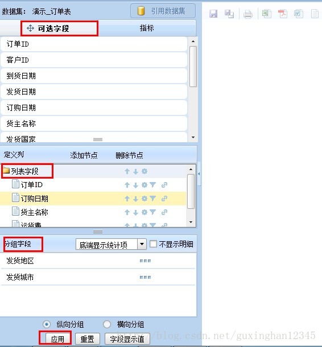Click 订购日期 in the available fields list

(x=94, y=108)
